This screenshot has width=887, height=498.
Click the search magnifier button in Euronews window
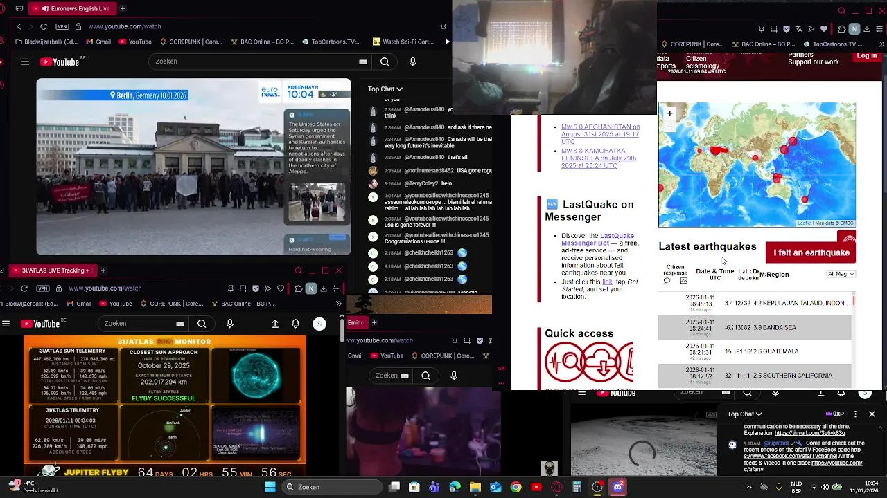[385, 62]
